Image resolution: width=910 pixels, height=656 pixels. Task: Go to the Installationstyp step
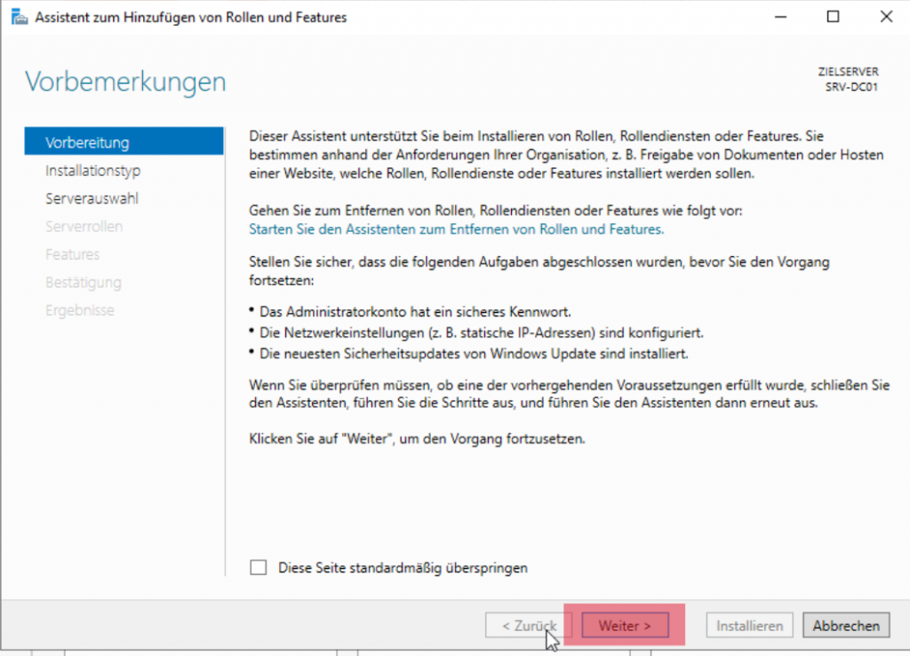(92, 171)
